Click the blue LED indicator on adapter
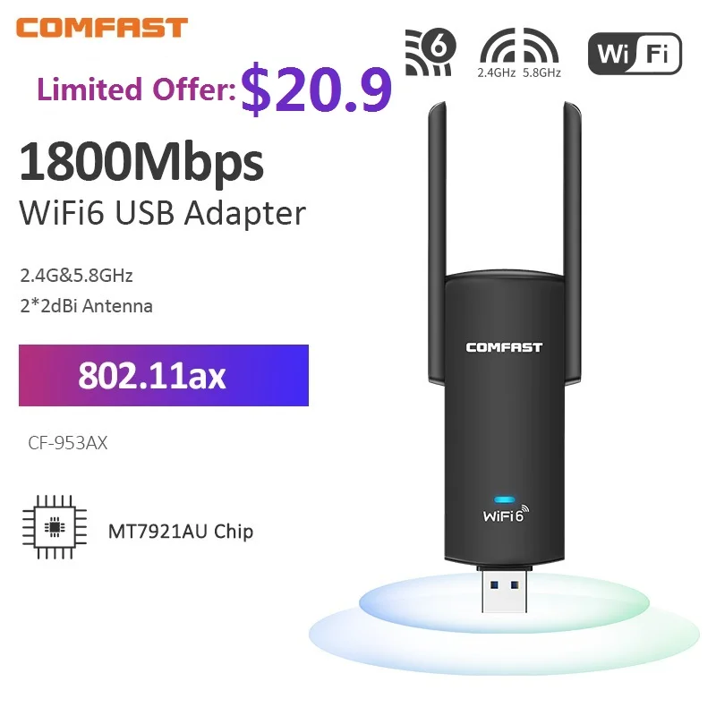This screenshot has width=716, height=716. click(x=505, y=499)
